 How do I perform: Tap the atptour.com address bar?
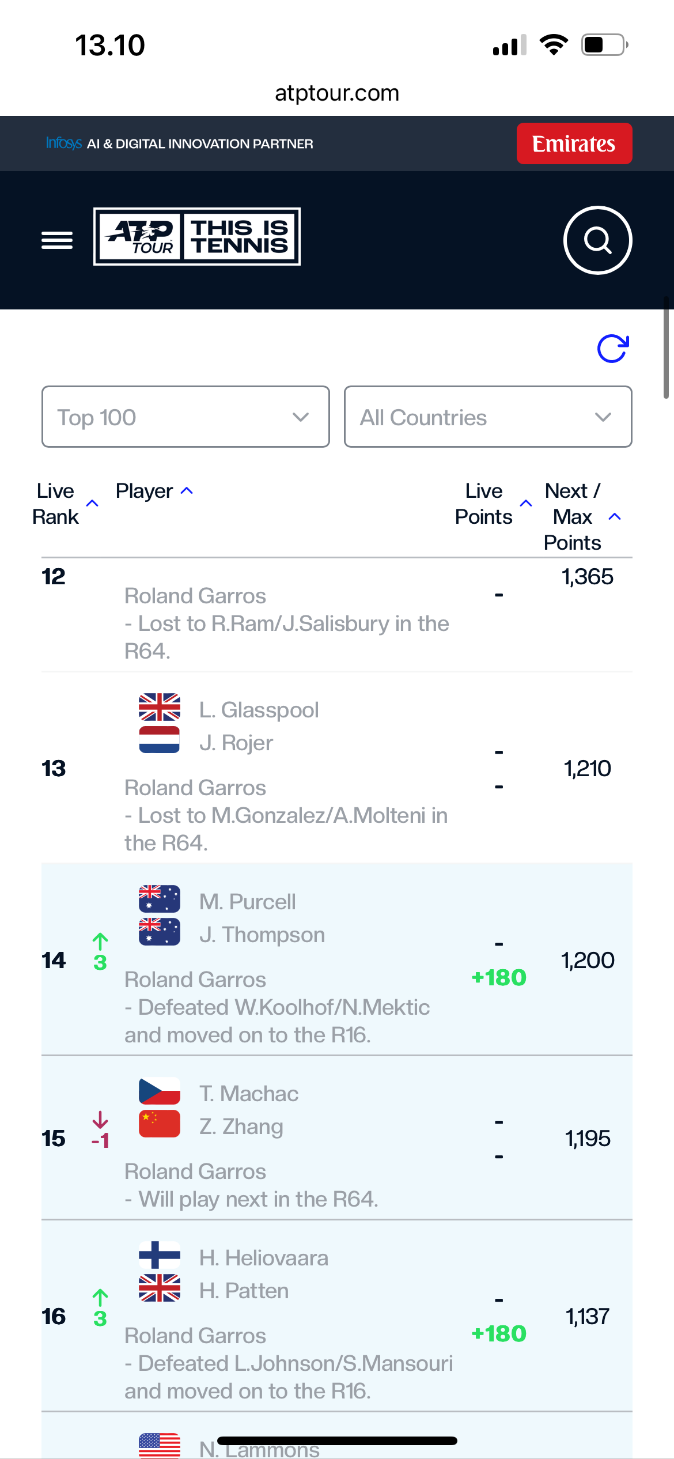pos(337,93)
